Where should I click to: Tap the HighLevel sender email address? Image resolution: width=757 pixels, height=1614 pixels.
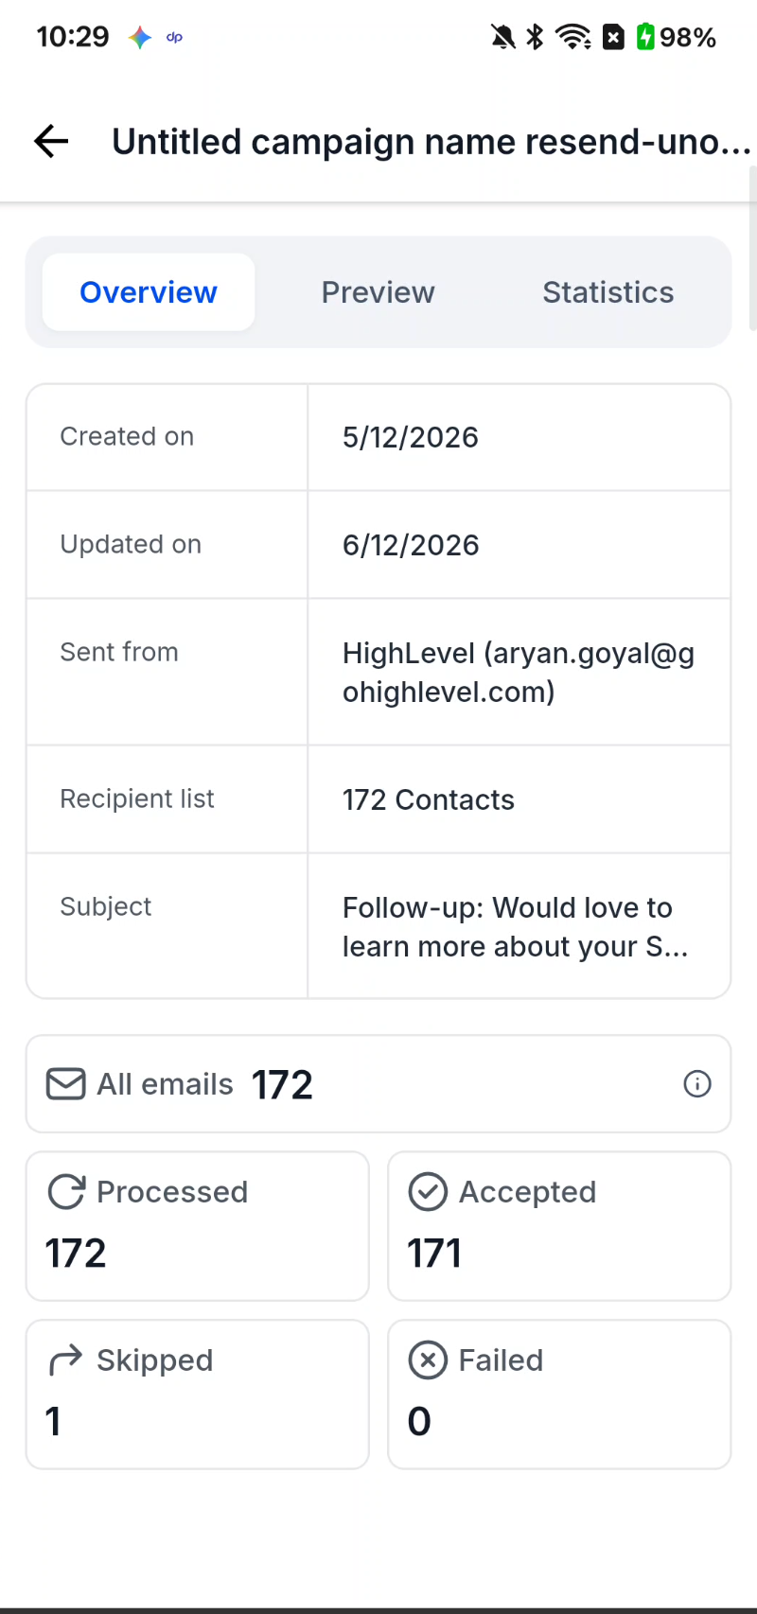coord(519,673)
